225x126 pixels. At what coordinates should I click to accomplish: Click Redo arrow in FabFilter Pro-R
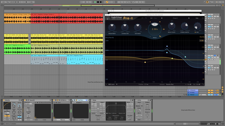[146, 18]
